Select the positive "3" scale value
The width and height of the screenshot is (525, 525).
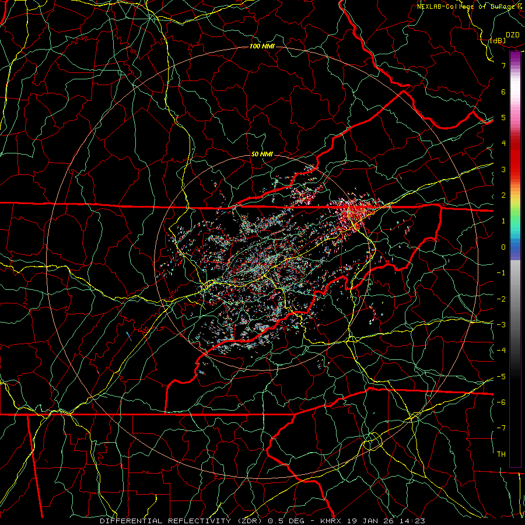click(503, 169)
